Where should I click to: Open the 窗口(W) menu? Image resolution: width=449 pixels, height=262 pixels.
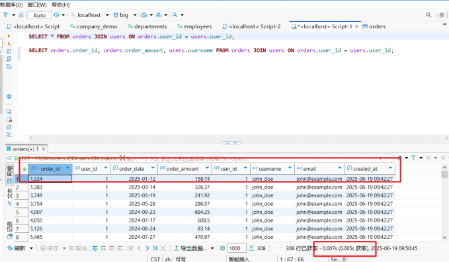click(37, 5)
